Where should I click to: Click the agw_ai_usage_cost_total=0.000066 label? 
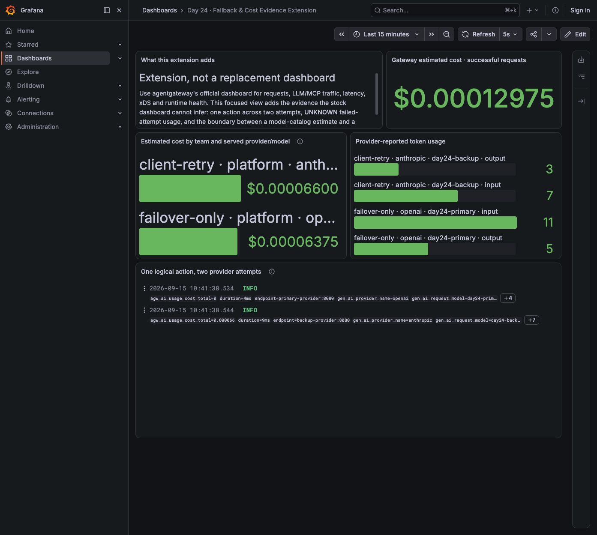point(192,320)
